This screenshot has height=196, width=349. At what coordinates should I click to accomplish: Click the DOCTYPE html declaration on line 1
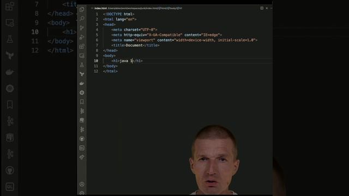[x=119, y=14]
